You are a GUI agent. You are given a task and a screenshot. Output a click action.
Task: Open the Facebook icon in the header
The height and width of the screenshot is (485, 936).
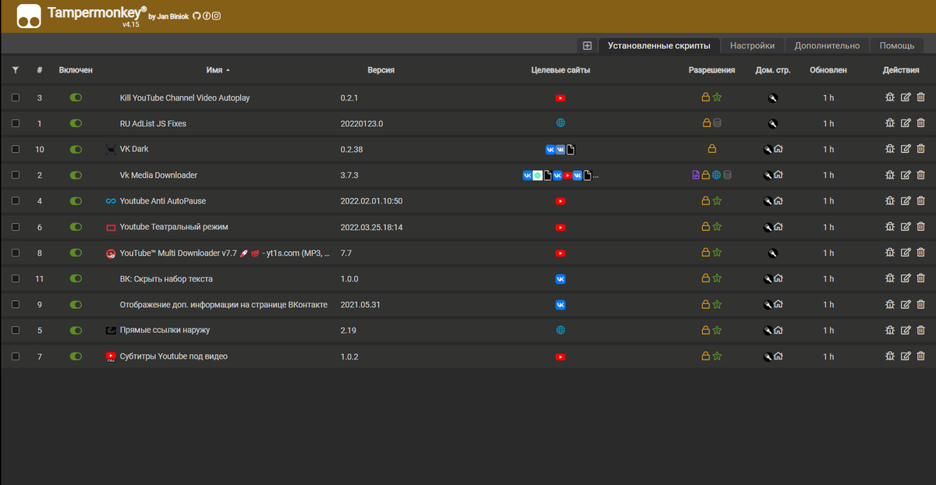[x=207, y=16]
